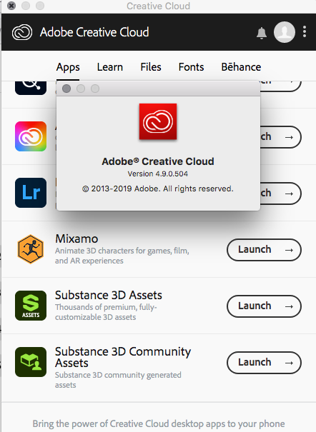Screen dimensions: 316x432
Task: Click the rainbow Creative Cloud app icon
Action: [31, 136]
